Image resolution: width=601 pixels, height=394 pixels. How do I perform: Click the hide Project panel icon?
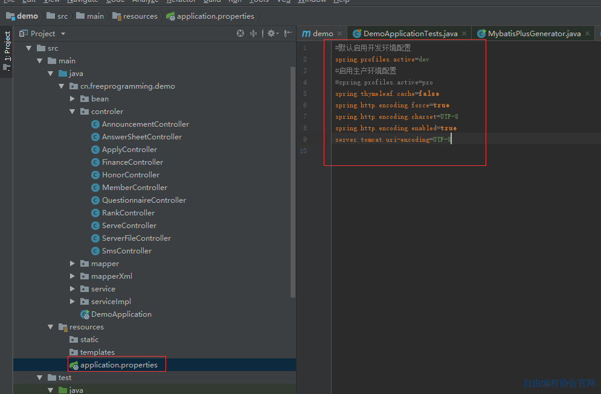pyautogui.click(x=288, y=33)
